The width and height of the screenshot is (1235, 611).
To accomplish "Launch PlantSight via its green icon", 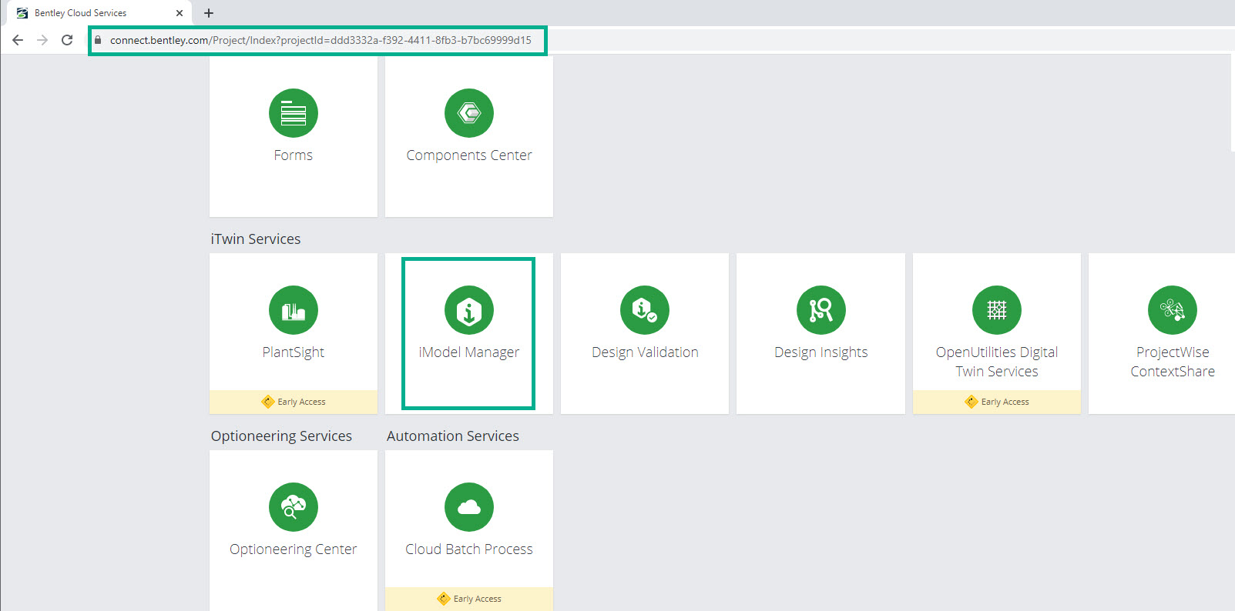I will pyautogui.click(x=294, y=310).
